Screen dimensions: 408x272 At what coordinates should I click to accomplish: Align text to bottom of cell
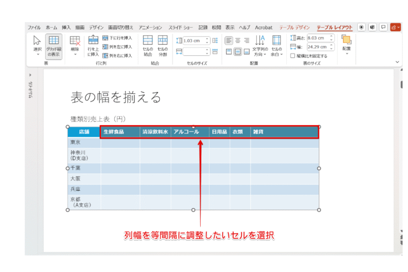pos(246,51)
